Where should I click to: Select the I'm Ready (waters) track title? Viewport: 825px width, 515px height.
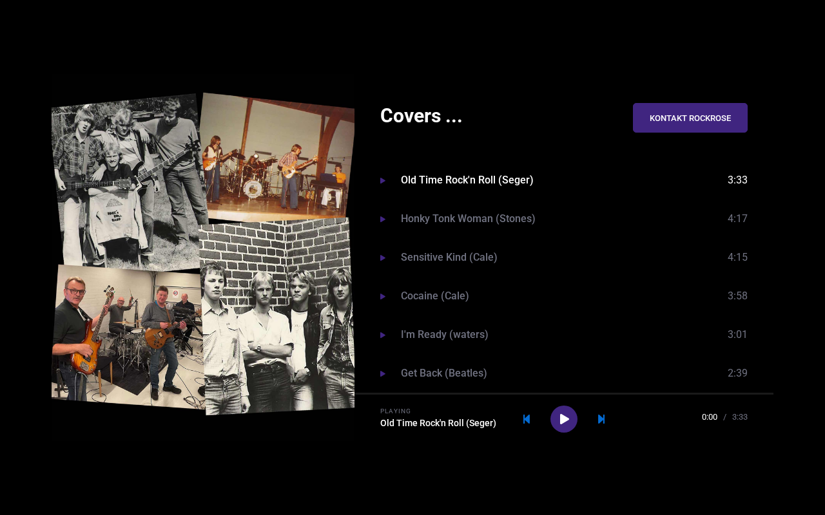coord(445,335)
